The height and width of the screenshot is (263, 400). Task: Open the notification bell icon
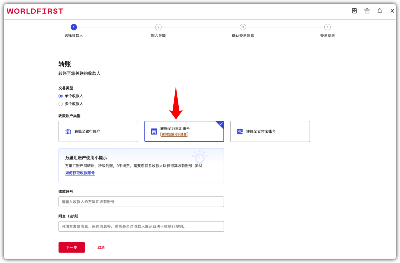379,11
